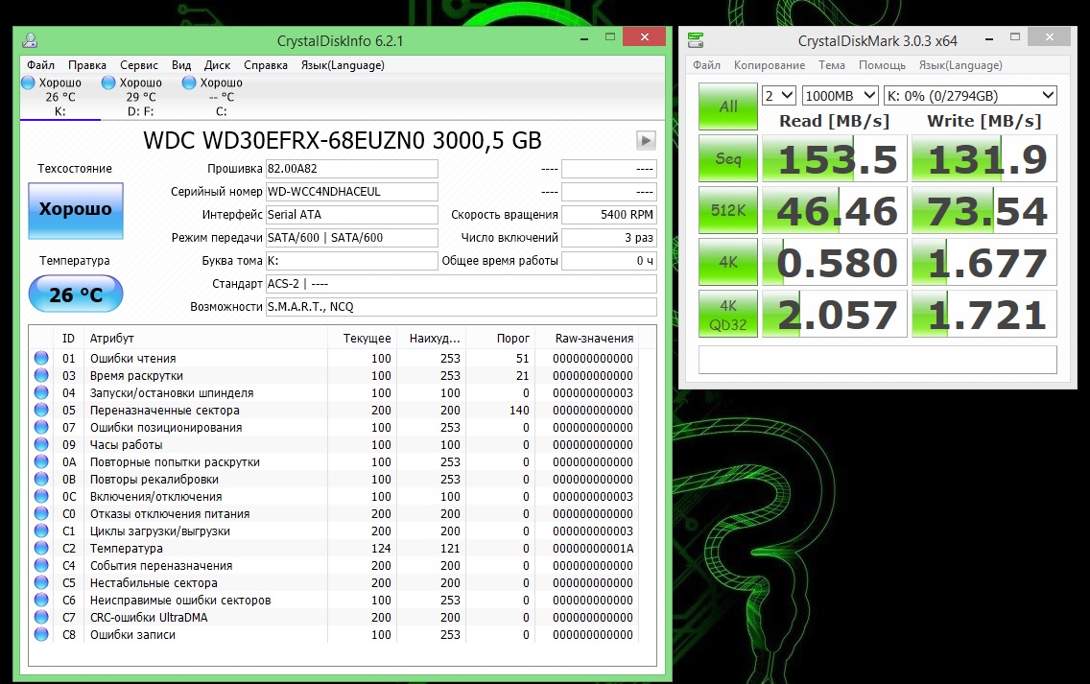Run the Seq benchmark button
Image resolution: width=1090 pixels, height=684 pixels.
tap(728, 158)
